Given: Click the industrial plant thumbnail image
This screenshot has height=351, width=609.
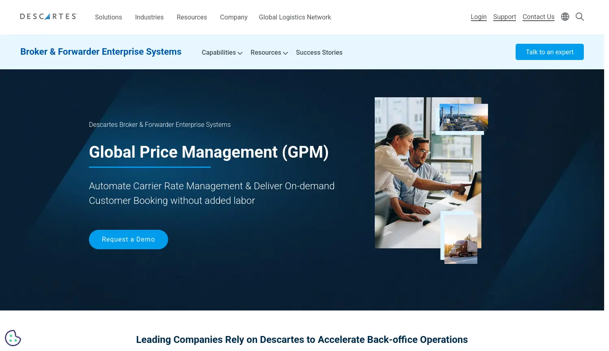Looking at the screenshot, I should click(x=464, y=117).
